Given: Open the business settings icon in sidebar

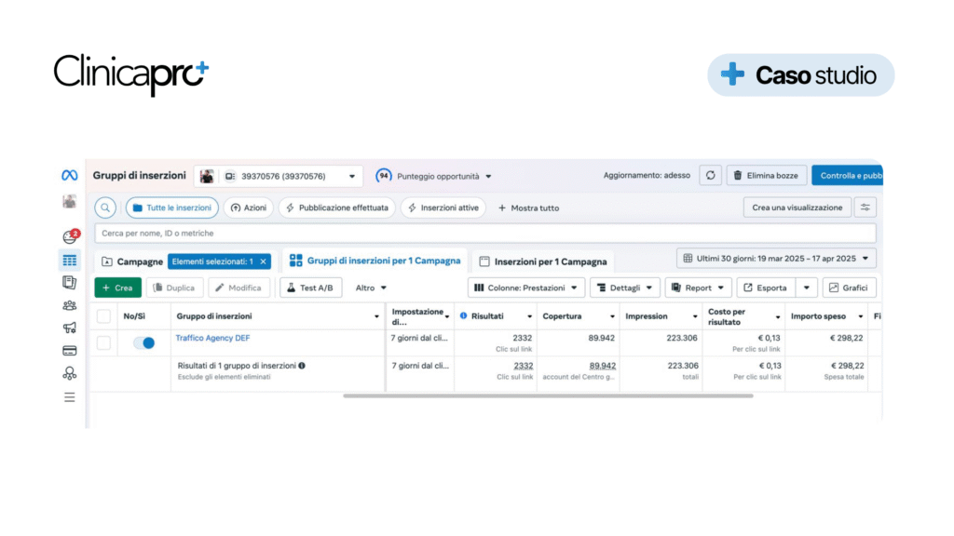Looking at the screenshot, I should click(69, 373).
